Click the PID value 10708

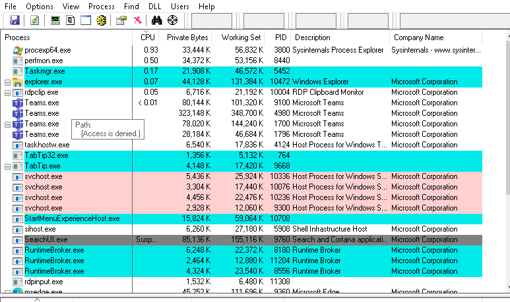click(x=280, y=218)
